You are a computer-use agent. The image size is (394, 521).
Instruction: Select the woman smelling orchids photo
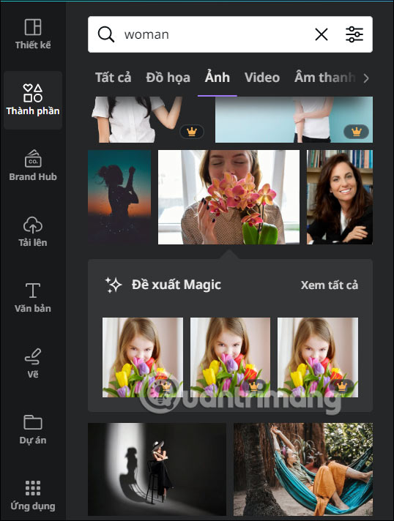pyautogui.click(x=228, y=197)
